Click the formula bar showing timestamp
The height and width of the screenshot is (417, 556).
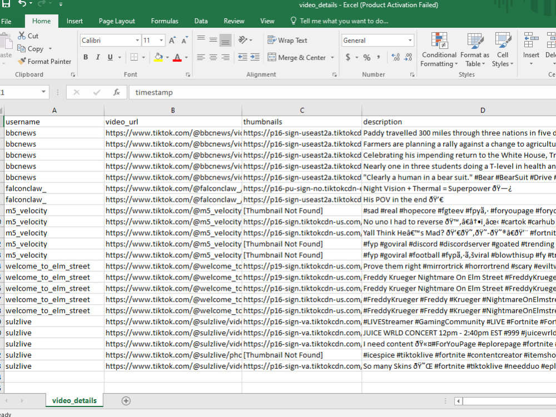[x=342, y=92]
